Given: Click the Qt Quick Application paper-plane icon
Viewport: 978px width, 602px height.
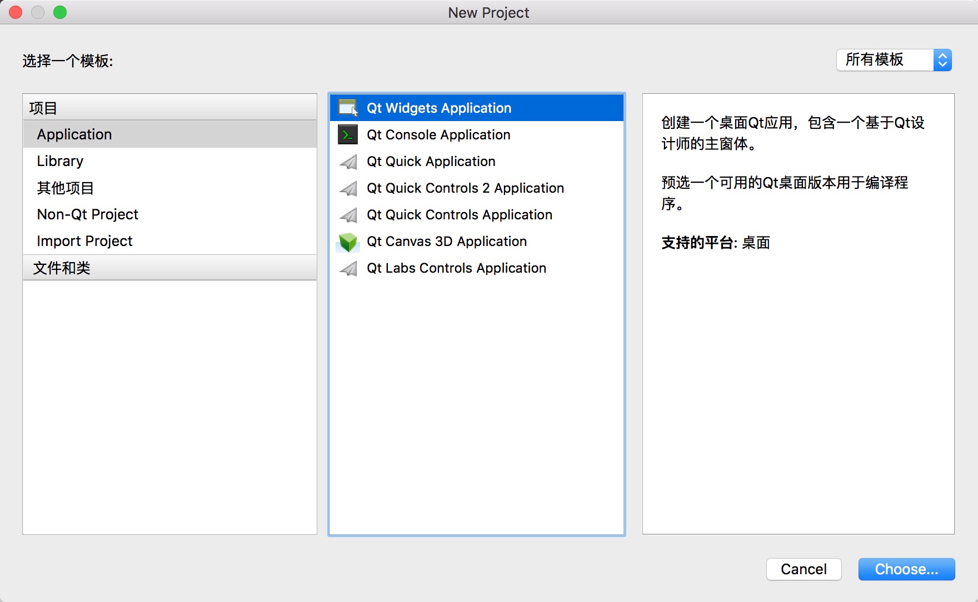Looking at the screenshot, I should tap(348, 162).
